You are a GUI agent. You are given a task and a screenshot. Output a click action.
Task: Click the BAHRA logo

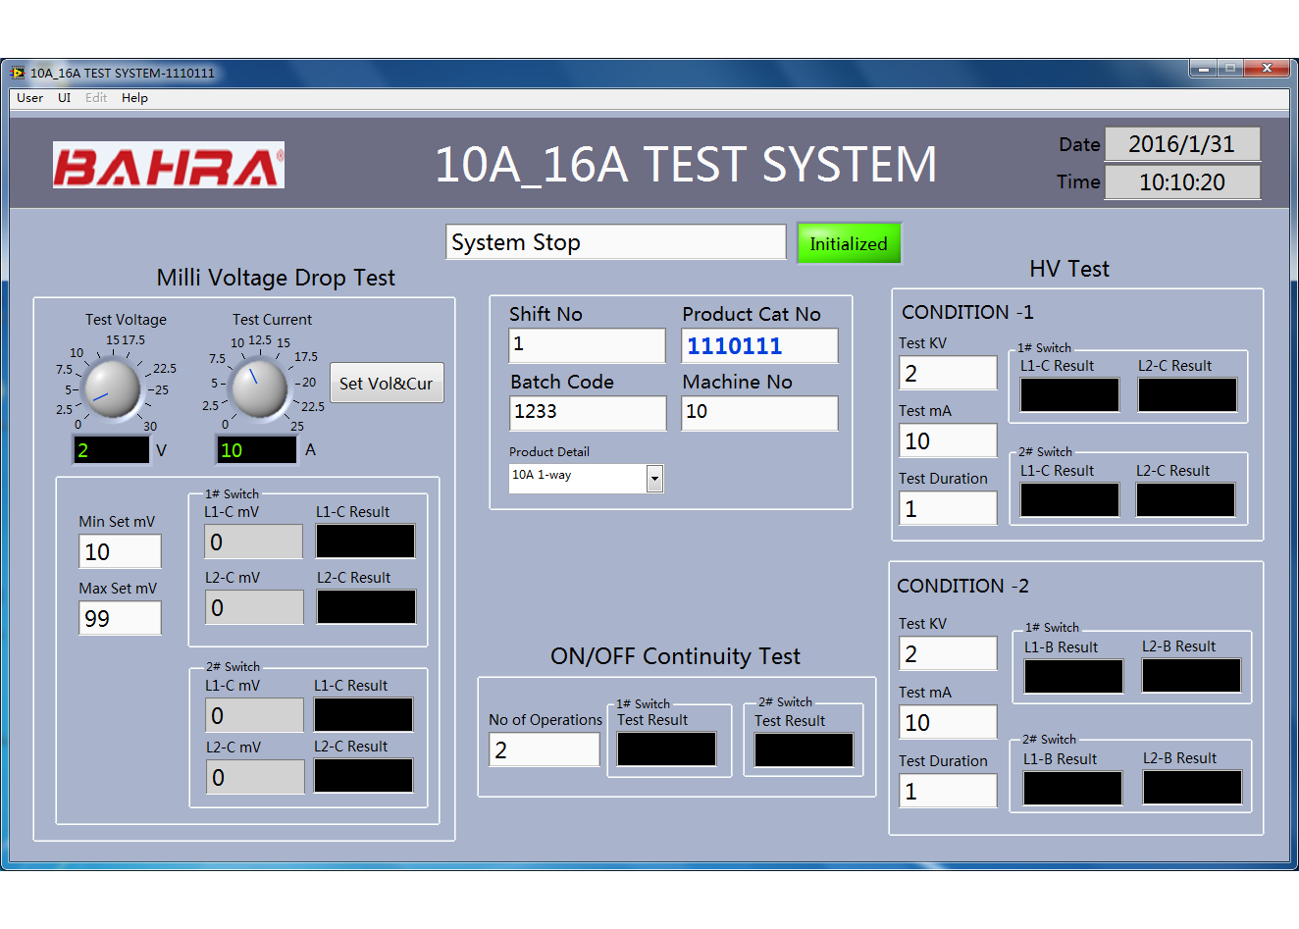coord(169,166)
